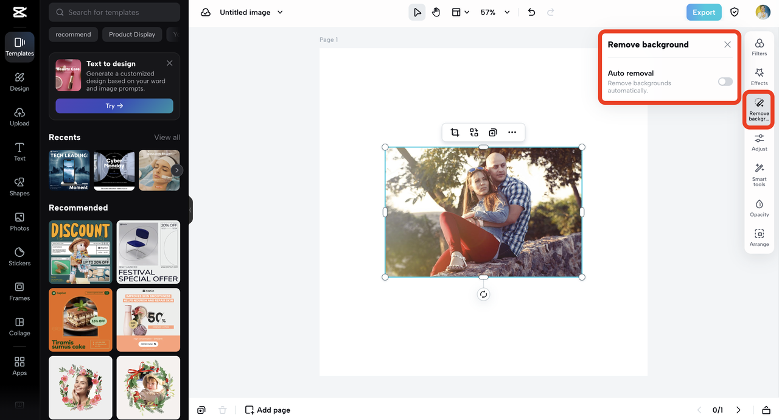The width and height of the screenshot is (779, 420).
Task: Click the Search for templates field
Action: (x=114, y=12)
